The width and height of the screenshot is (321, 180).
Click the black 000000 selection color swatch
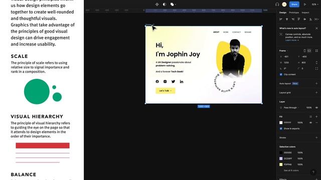pos(281,152)
